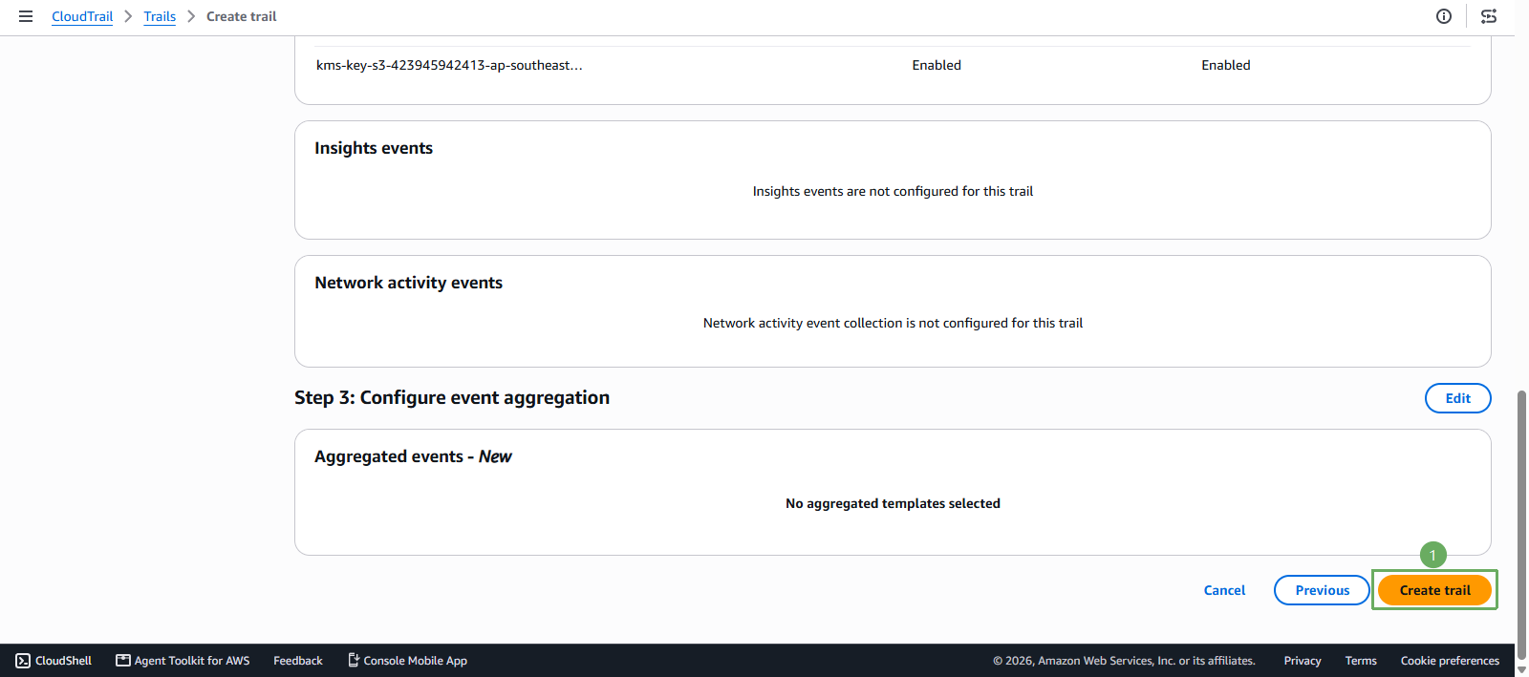Open Feedback in footer
Screen dimensions: 1529x677
pos(298,661)
